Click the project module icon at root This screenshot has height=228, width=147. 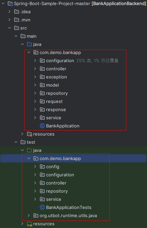[10, 4]
